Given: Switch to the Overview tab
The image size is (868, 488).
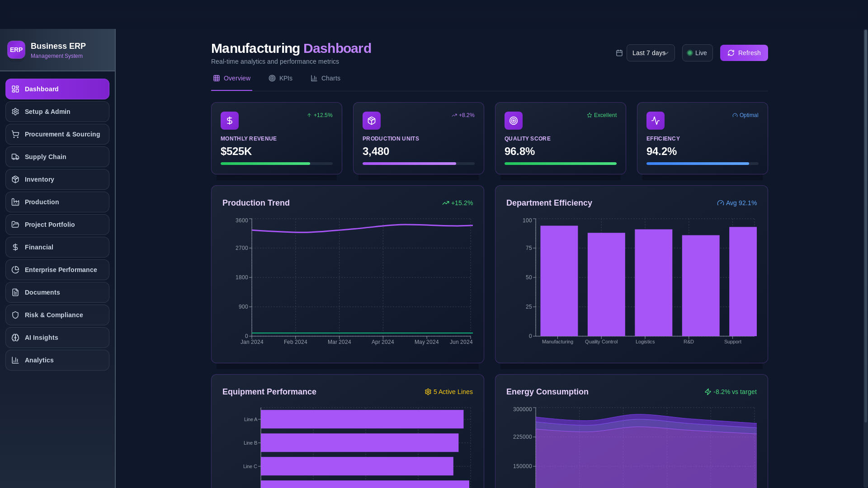Looking at the screenshot, I should 231,78.
